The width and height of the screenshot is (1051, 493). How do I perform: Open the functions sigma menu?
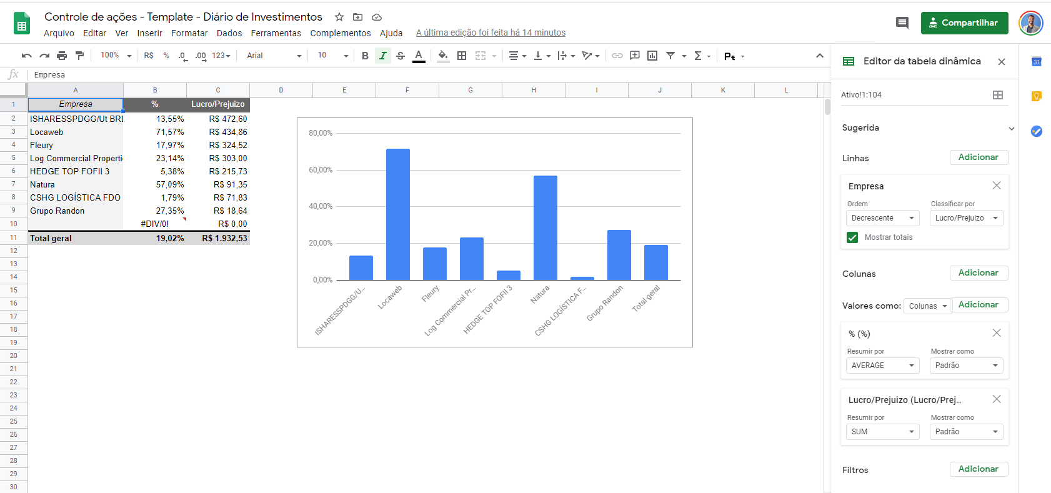[x=702, y=56]
